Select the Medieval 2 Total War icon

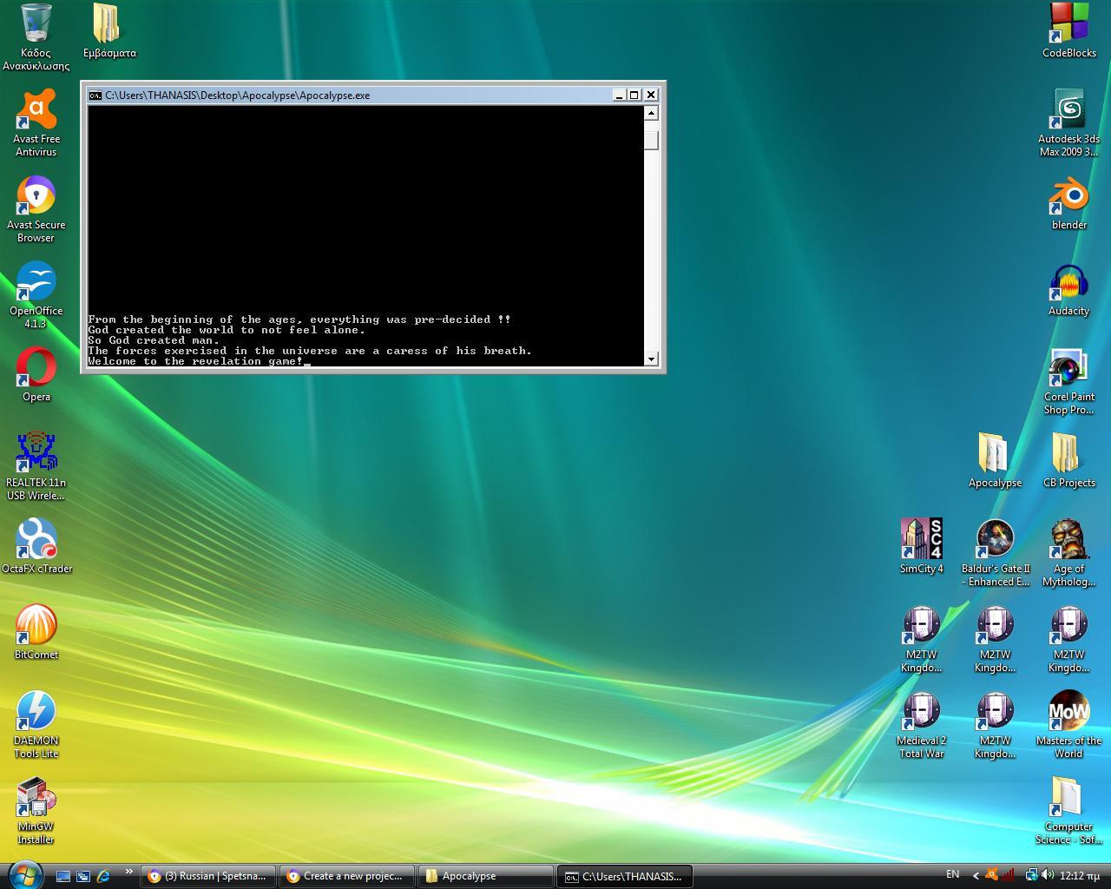[921, 724]
